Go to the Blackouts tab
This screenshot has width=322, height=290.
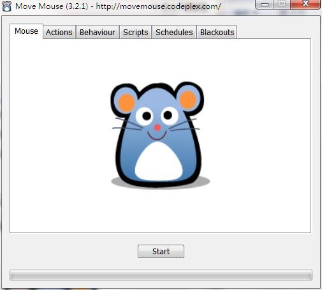217,32
